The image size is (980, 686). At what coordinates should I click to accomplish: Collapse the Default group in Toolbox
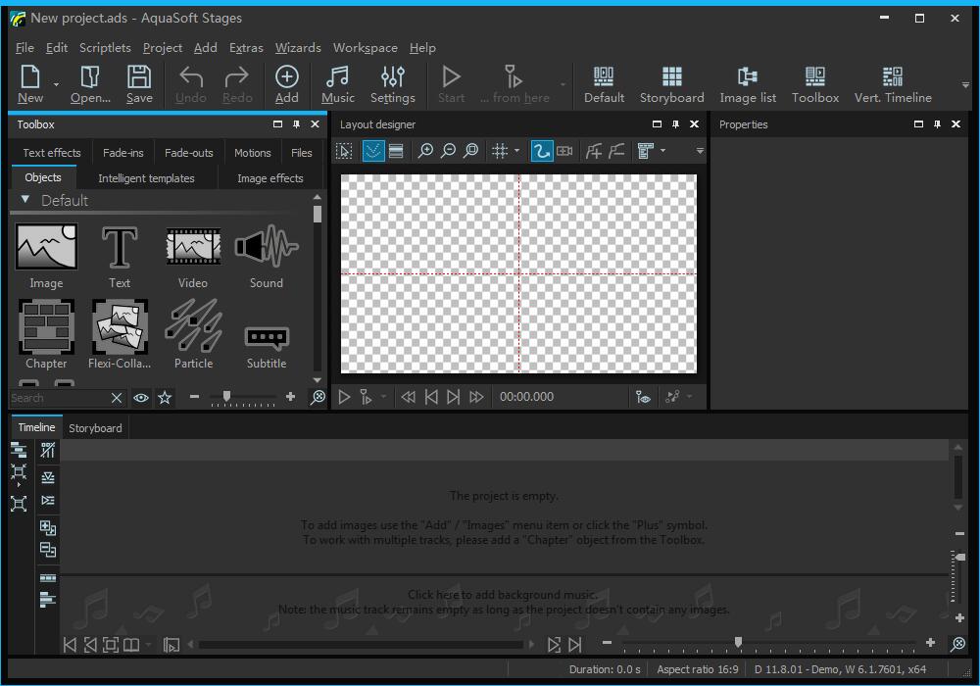(x=25, y=200)
